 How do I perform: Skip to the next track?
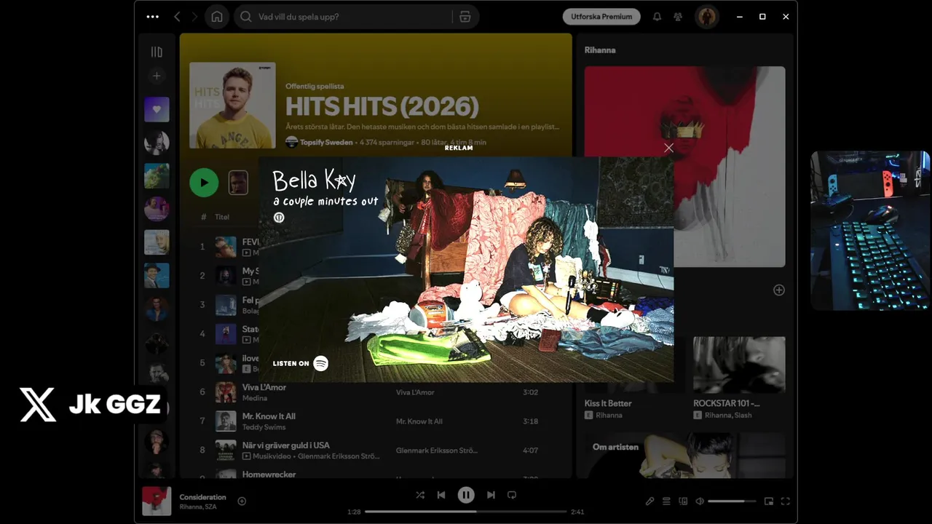[x=491, y=495]
